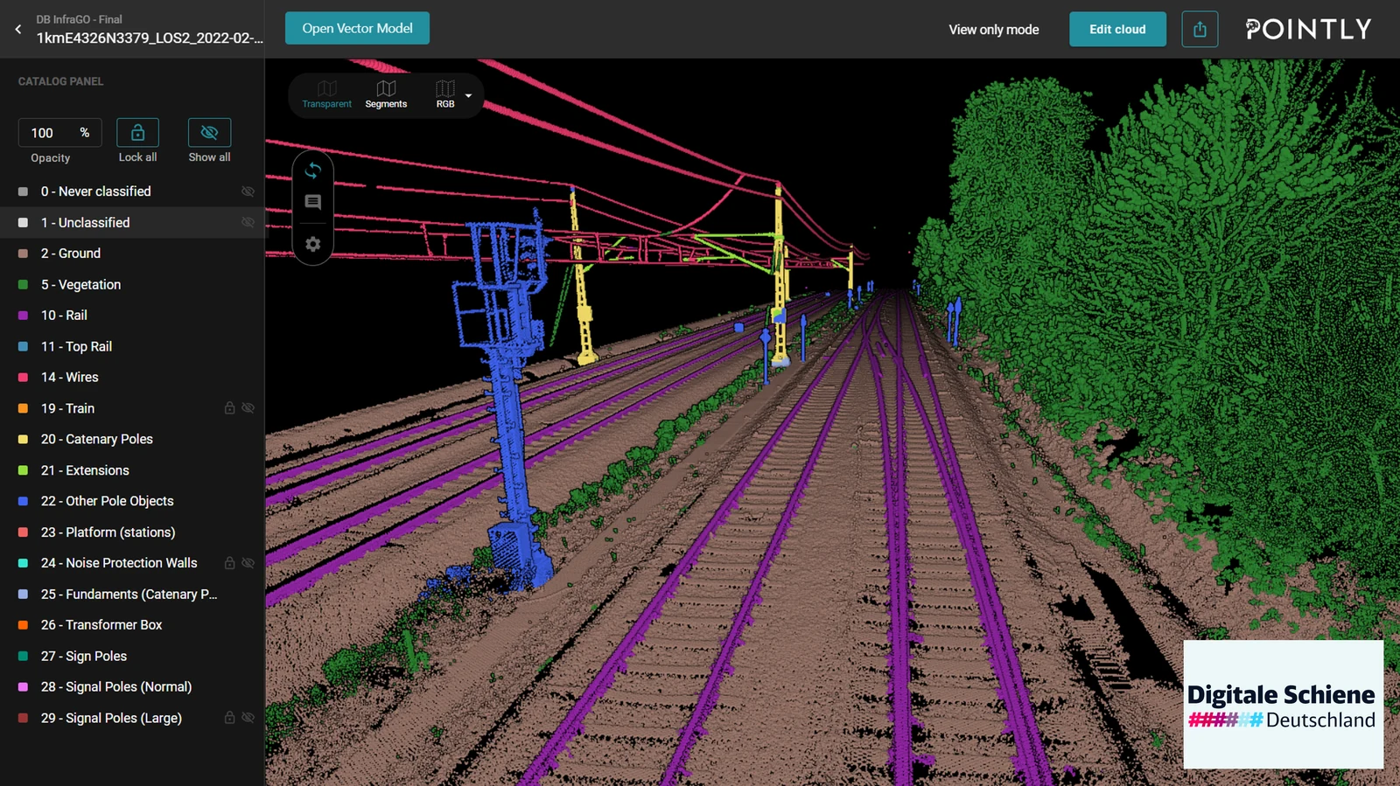The height and width of the screenshot is (786, 1400).
Task: Click the 14 - Wires color swatch
Action: (23, 378)
